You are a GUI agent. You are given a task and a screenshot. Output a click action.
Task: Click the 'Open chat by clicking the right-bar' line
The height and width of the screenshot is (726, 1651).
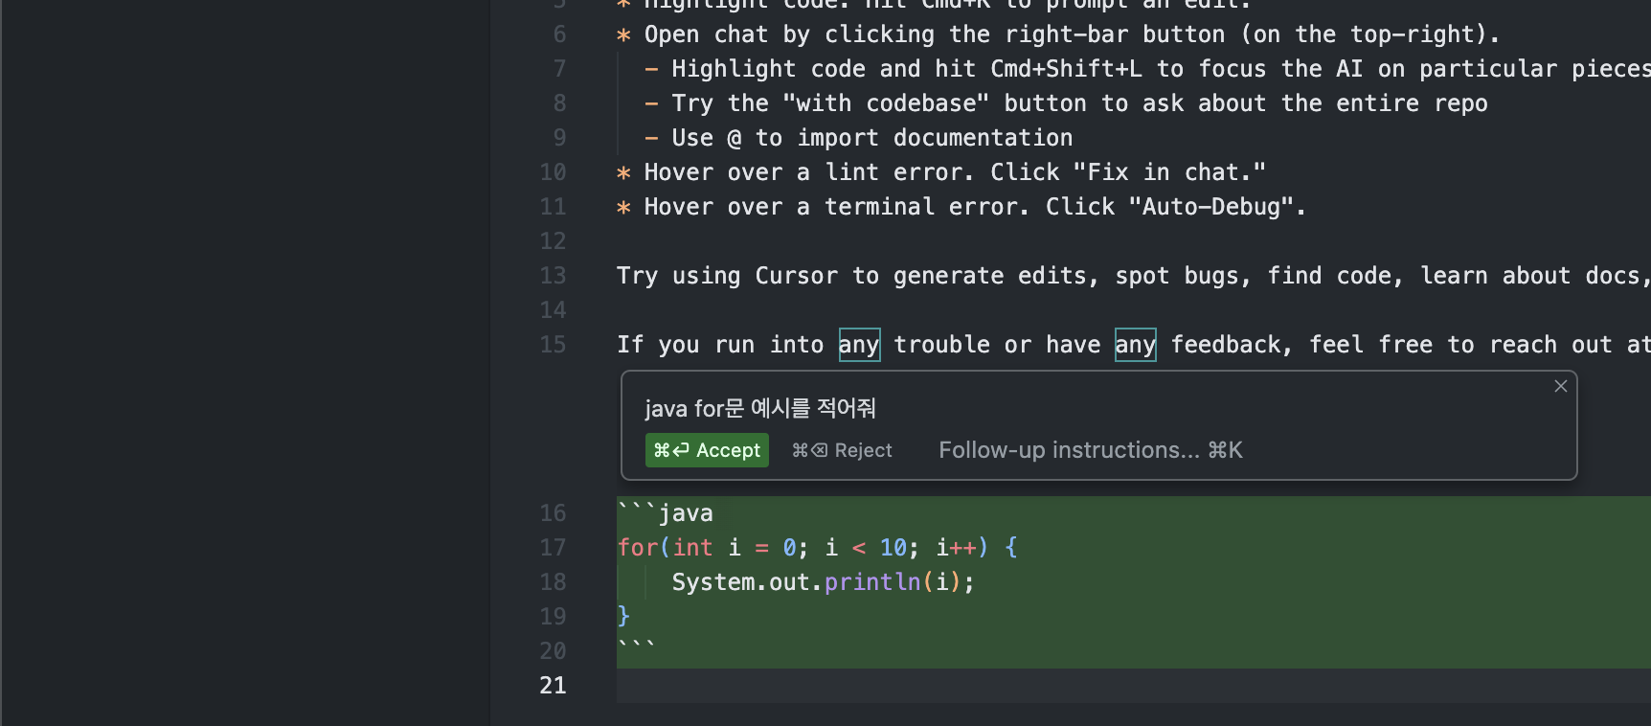click(x=1058, y=34)
